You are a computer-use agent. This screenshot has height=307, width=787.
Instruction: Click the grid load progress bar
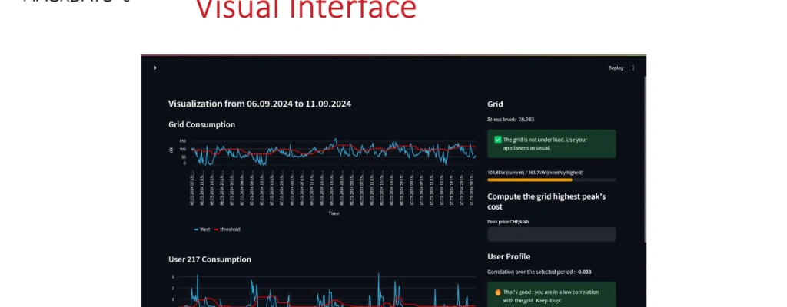pos(551,180)
